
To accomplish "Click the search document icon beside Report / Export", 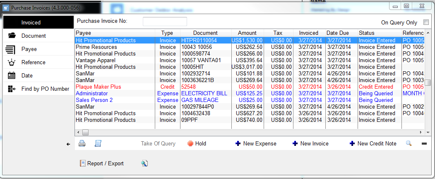I will click(144, 163).
